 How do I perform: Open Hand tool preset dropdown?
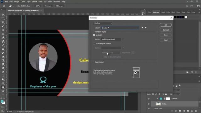[13, 6]
